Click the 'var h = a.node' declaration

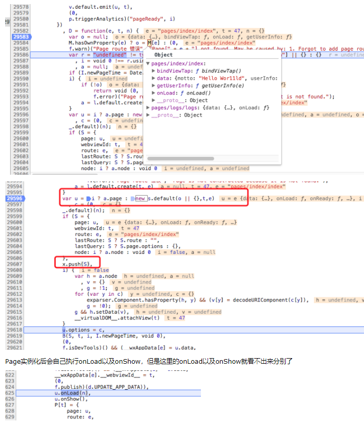[96, 276]
